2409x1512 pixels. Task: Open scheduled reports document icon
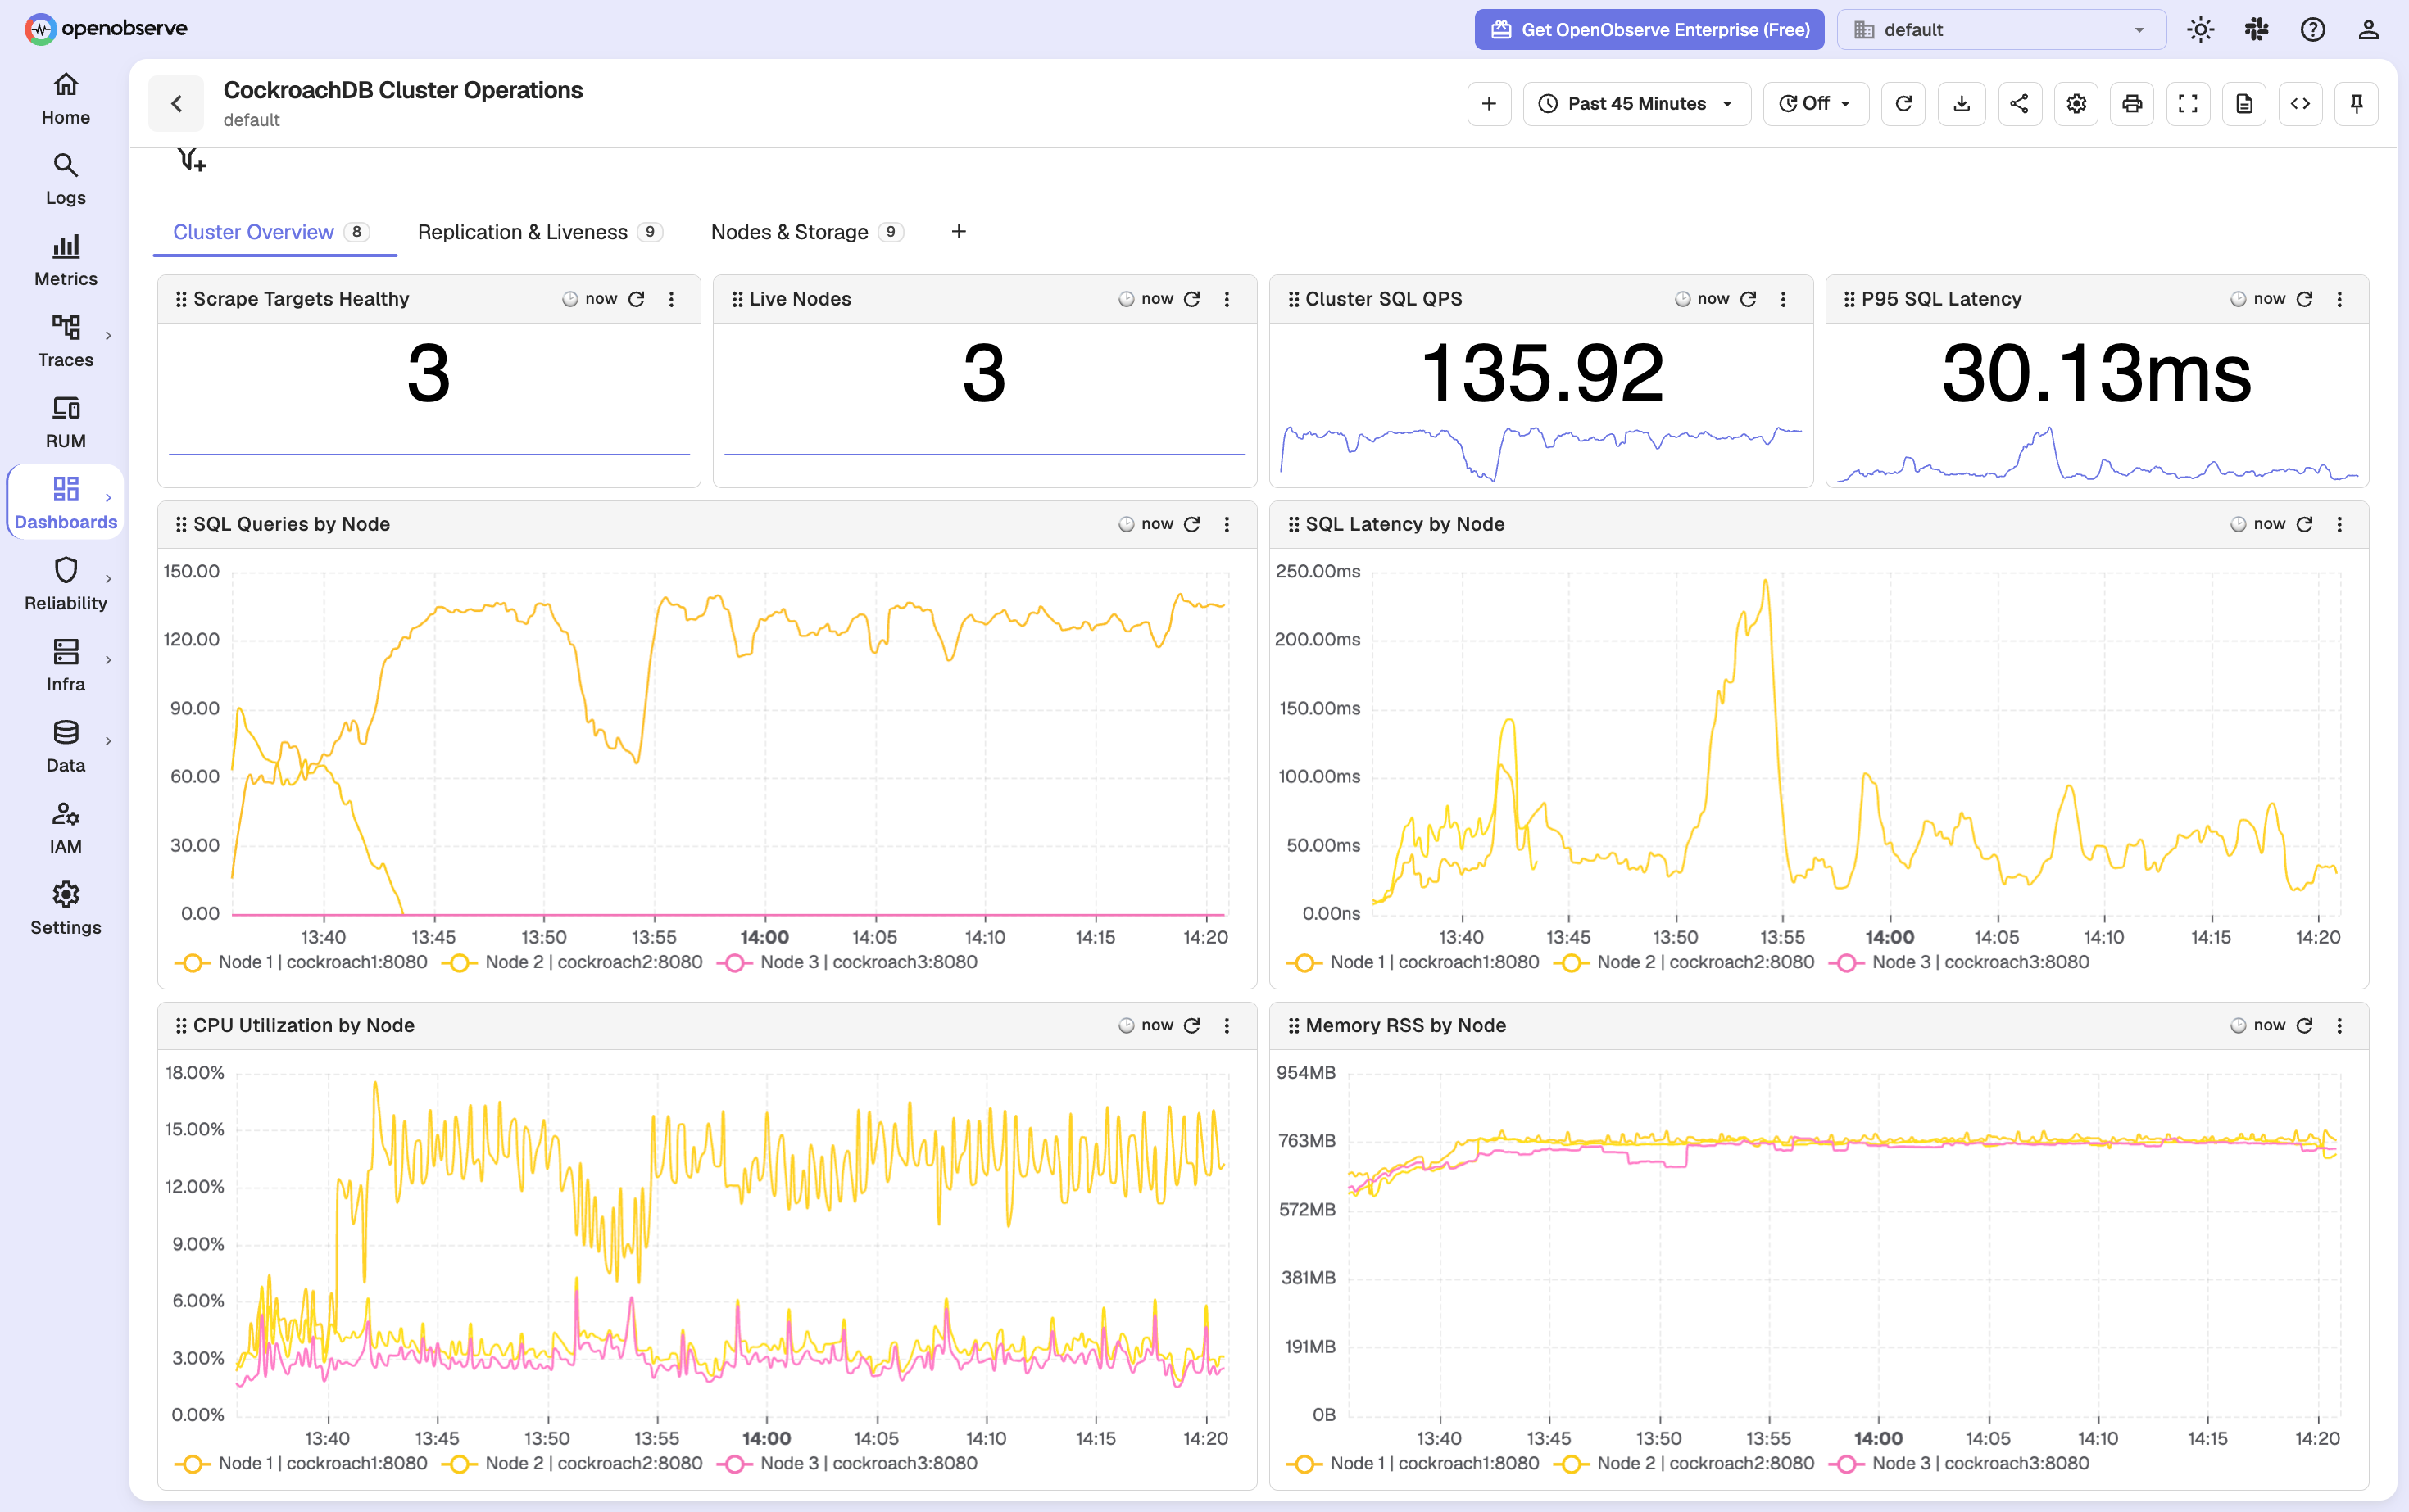pos(2244,103)
